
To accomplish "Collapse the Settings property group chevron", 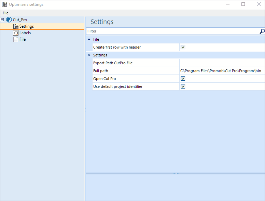I will tap(89, 55).
